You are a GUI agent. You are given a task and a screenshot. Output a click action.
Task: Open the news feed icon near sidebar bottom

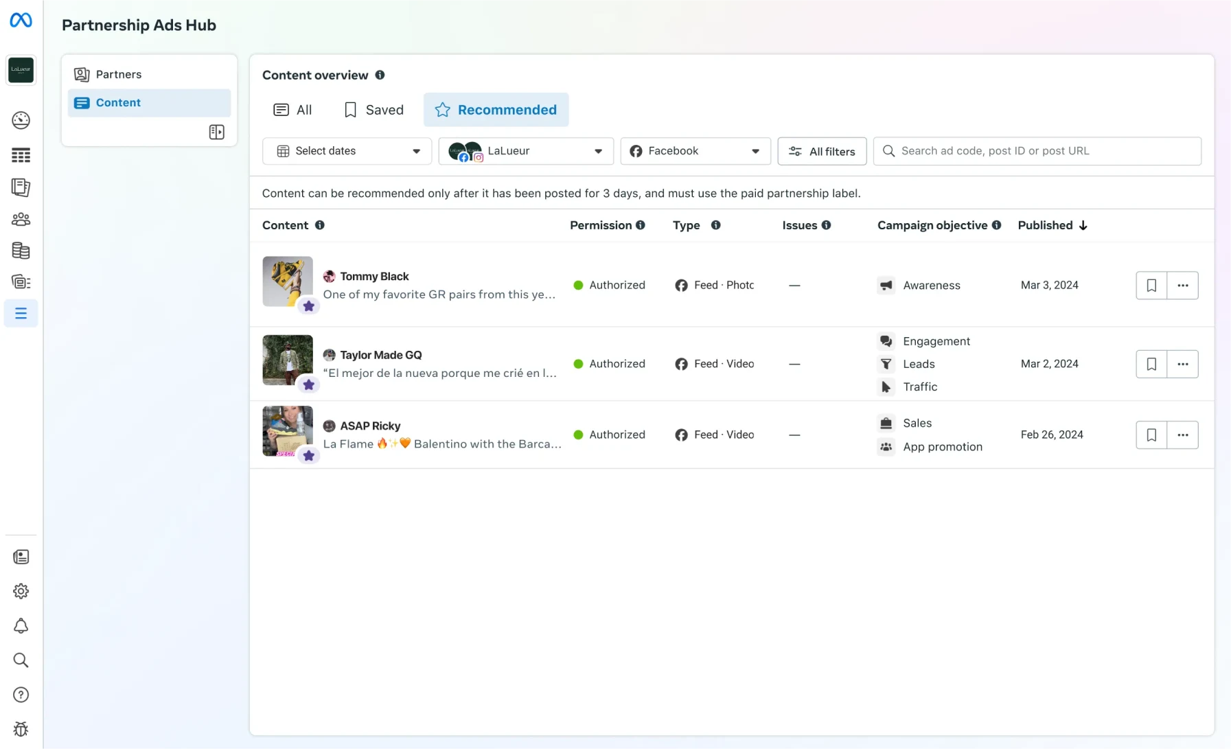point(21,557)
